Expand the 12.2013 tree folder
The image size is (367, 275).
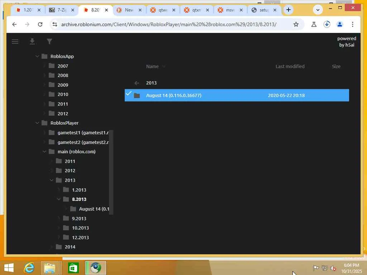click(59, 237)
